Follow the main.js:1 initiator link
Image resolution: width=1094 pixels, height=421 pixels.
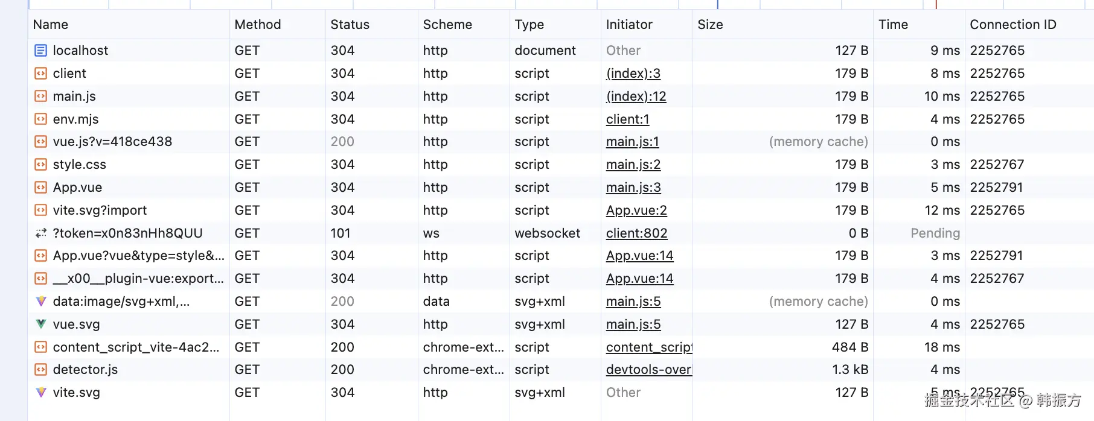pos(632,142)
